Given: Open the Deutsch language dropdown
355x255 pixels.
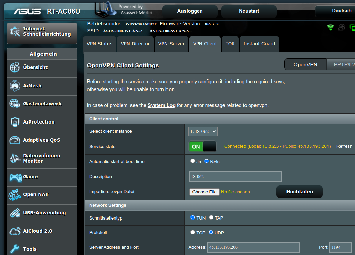Looking at the screenshot, I should 335,11.
